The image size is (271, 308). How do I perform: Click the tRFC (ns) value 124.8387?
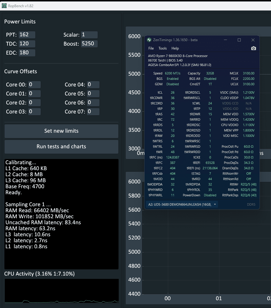click(x=173, y=157)
